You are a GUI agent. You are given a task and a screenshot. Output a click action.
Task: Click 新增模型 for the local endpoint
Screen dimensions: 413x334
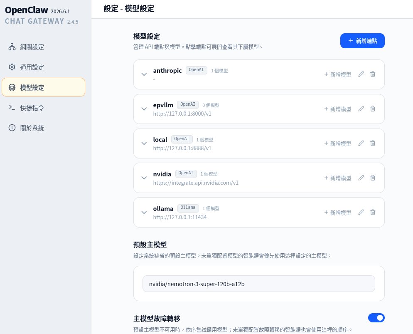338,143
